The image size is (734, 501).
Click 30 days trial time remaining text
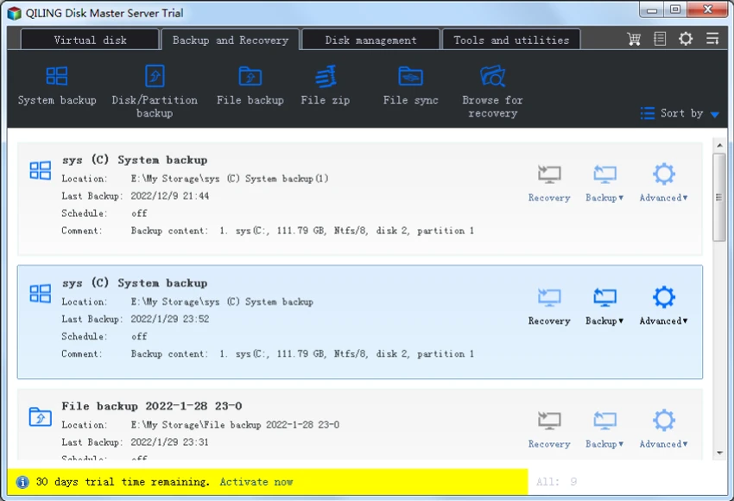tap(123, 482)
